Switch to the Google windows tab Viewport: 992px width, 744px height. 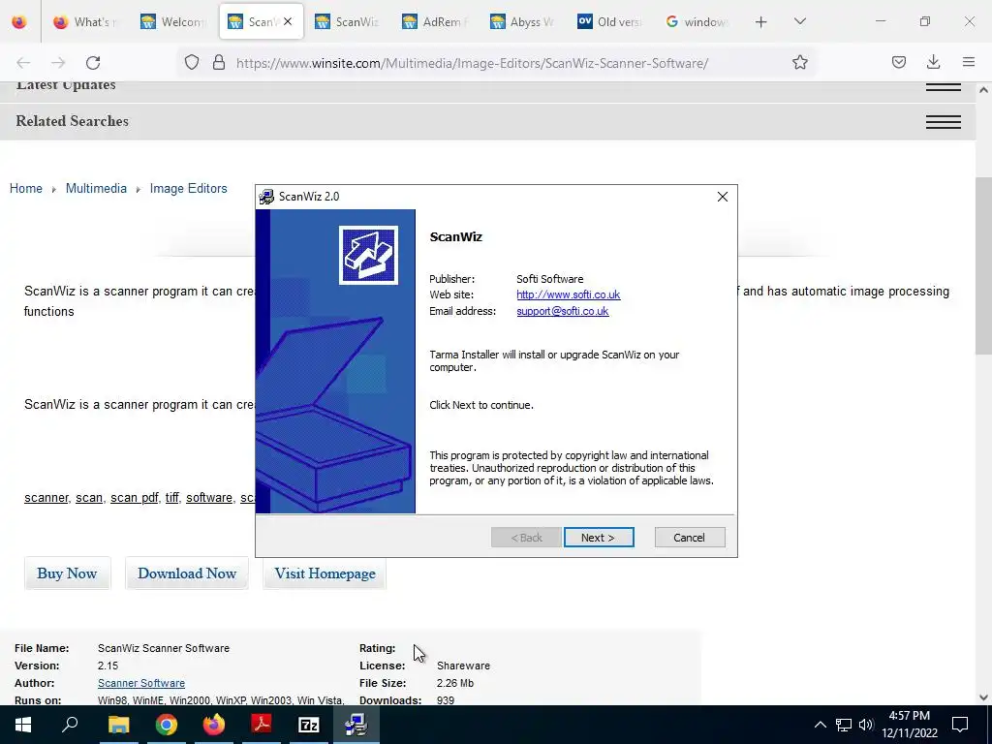coord(697,22)
